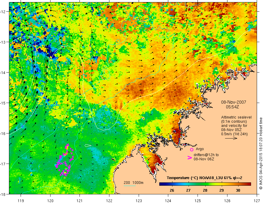Click the cyan 200 1000m depth contour line sample
Screen dimensions: 263x203
(x=130, y=186)
